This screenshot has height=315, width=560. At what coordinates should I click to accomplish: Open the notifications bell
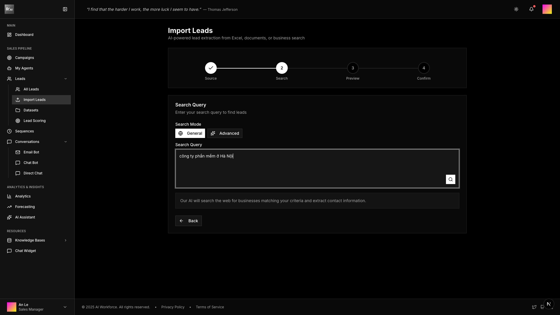pos(531,9)
